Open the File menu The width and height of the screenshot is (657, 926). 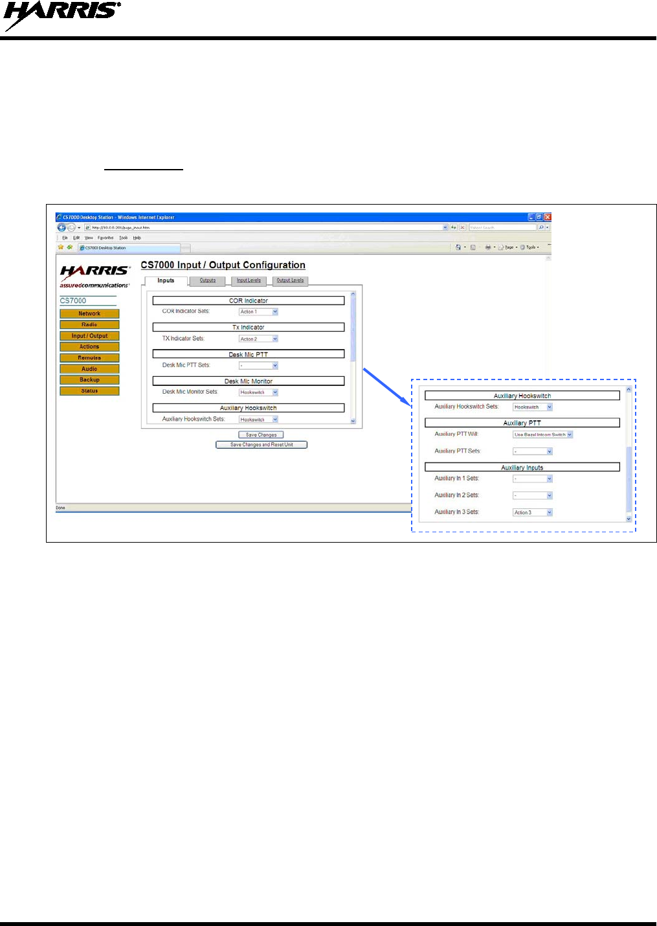[65, 238]
